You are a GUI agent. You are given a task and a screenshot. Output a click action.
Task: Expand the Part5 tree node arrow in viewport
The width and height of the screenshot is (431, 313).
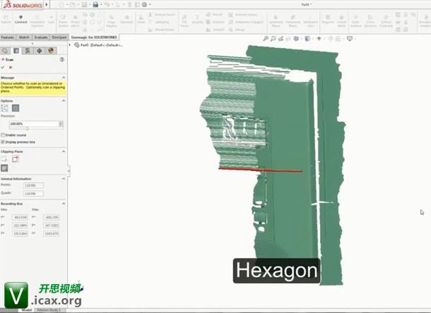pos(70,45)
